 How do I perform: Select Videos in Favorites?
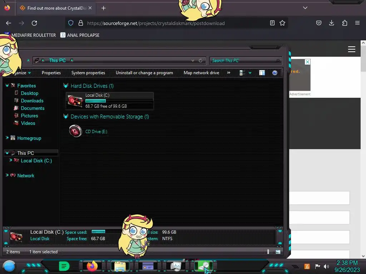28,123
